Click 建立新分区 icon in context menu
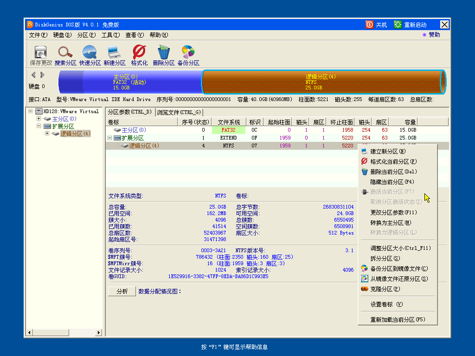 (x=365, y=151)
